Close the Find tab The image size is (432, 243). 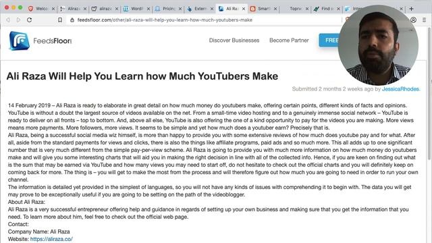[x=339, y=9]
